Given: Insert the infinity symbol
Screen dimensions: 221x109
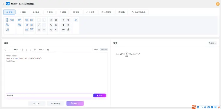Looking at the screenshot, I should [x=63, y=30].
